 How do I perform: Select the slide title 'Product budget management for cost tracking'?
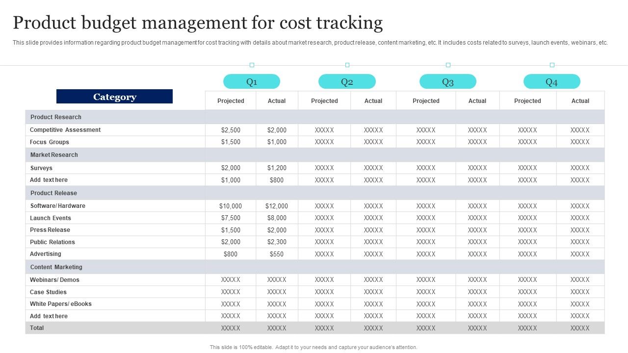pyautogui.click(x=198, y=23)
